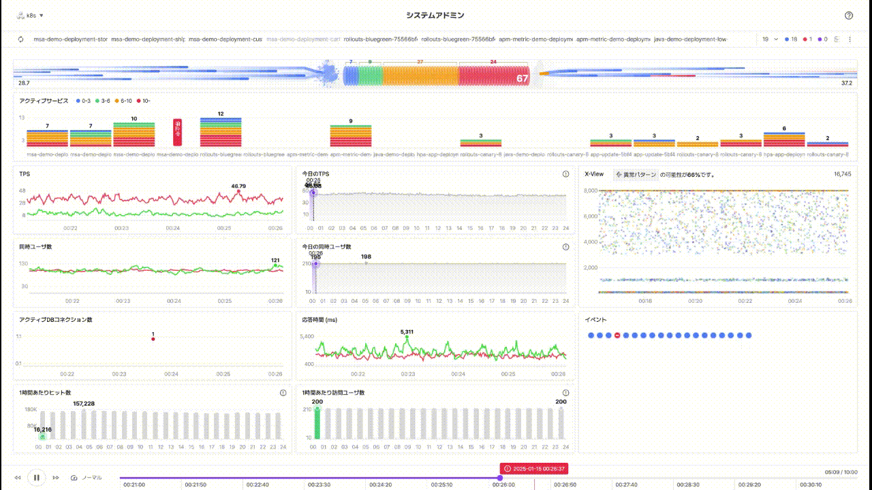Click the info icon on 今日の同時ユーザ数 panel
This screenshot has width=872, height=490.
click(565, 247)
